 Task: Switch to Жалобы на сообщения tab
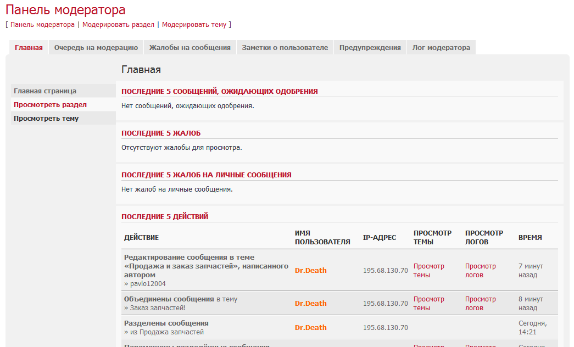[190, 48]
